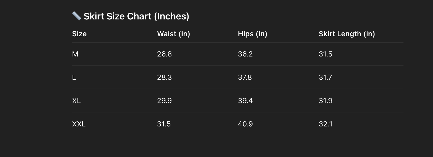Select the Waist (in) column header
The width and height of the screenshot is (433, 157).
coord(174,34)
